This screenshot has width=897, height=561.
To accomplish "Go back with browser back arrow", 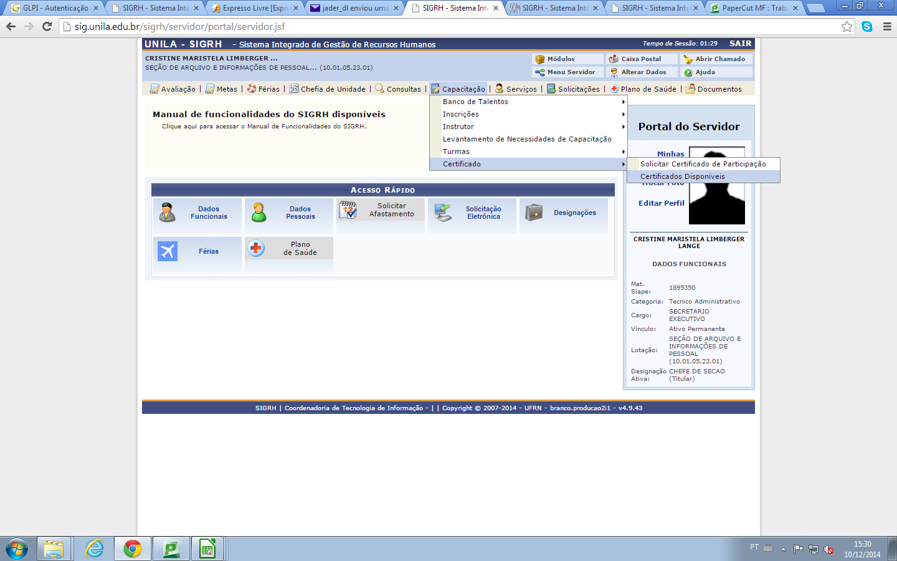I will coord(11,26).
